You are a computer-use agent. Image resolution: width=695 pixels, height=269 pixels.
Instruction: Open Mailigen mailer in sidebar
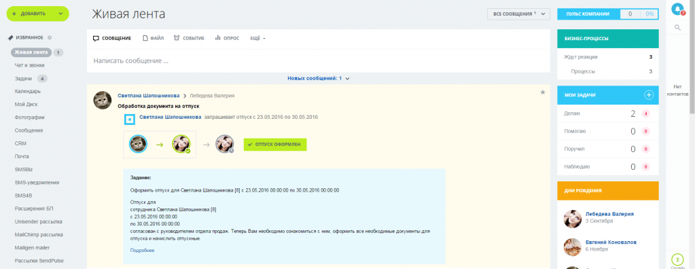point(32,248)
